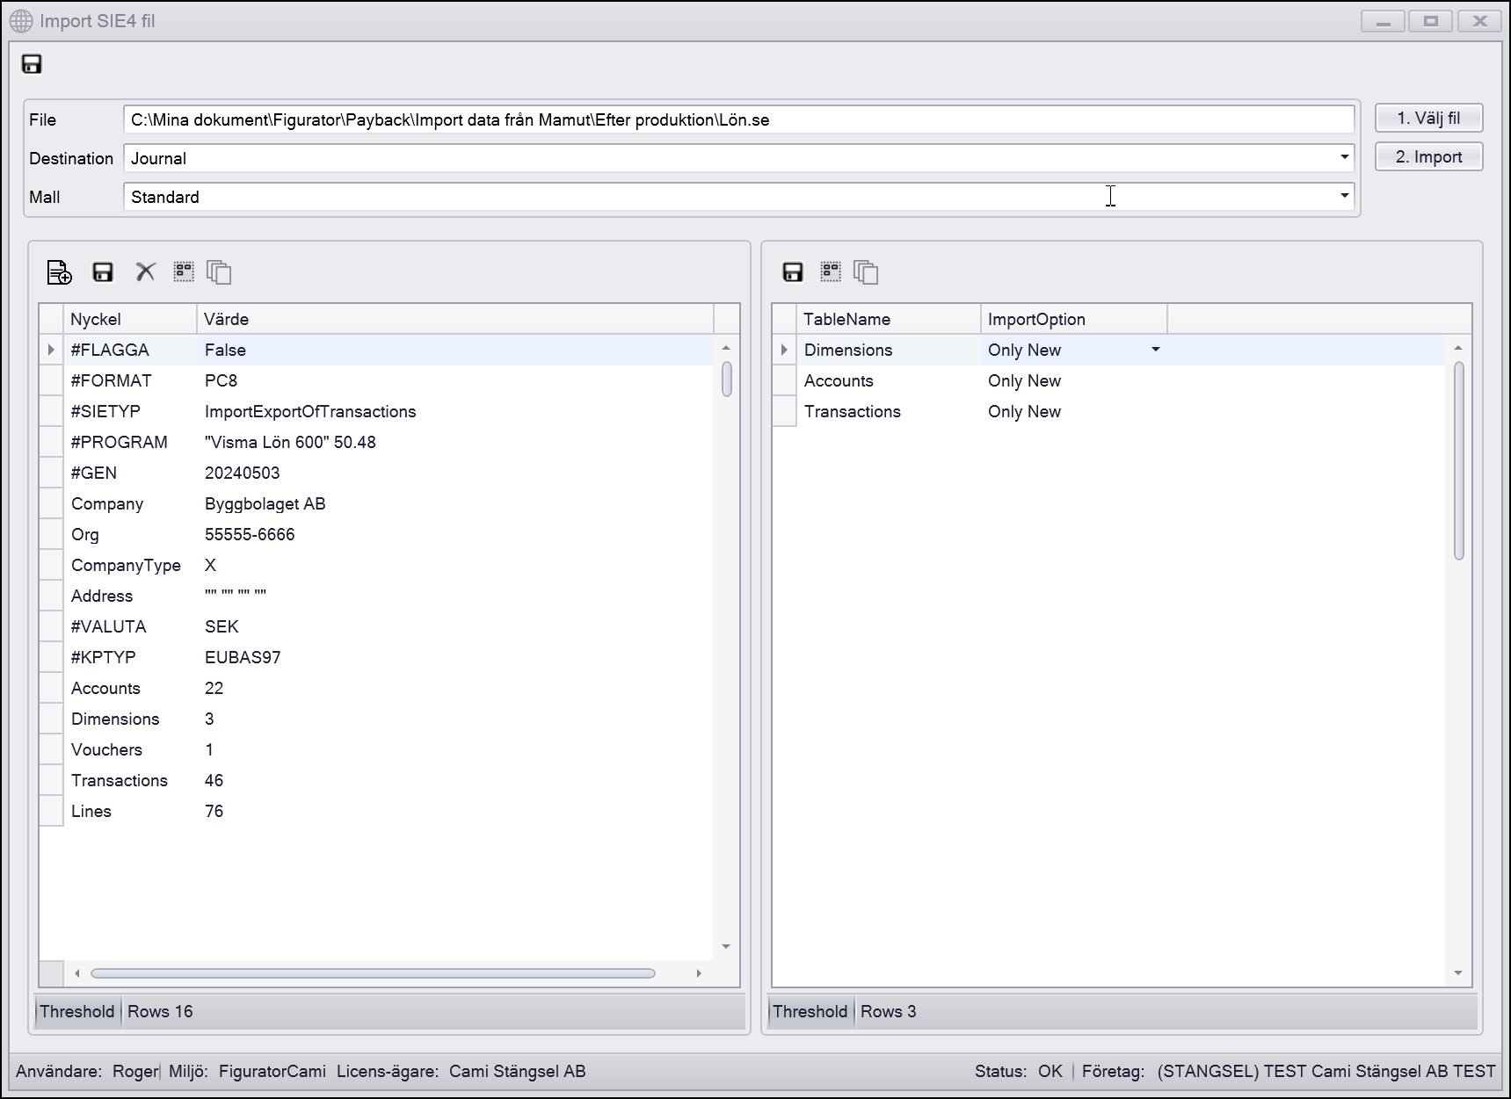Image resolution: width=1511 pixels, height=1099 pixels.
Task: Minimize the Import SIE4 fil window
Action: (1384, 21)
